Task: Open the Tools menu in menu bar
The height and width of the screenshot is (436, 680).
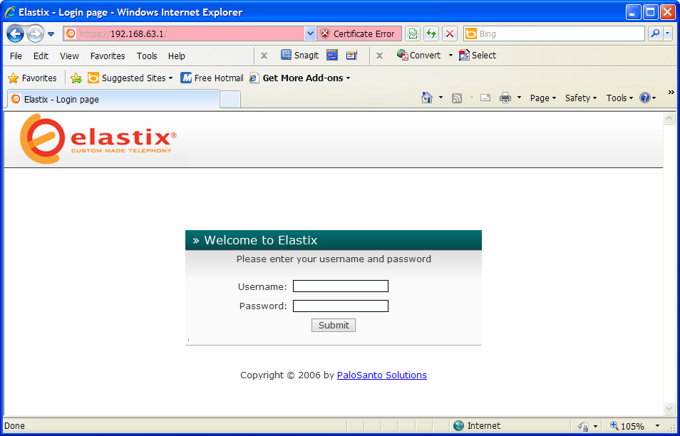Action: [147, 56]
